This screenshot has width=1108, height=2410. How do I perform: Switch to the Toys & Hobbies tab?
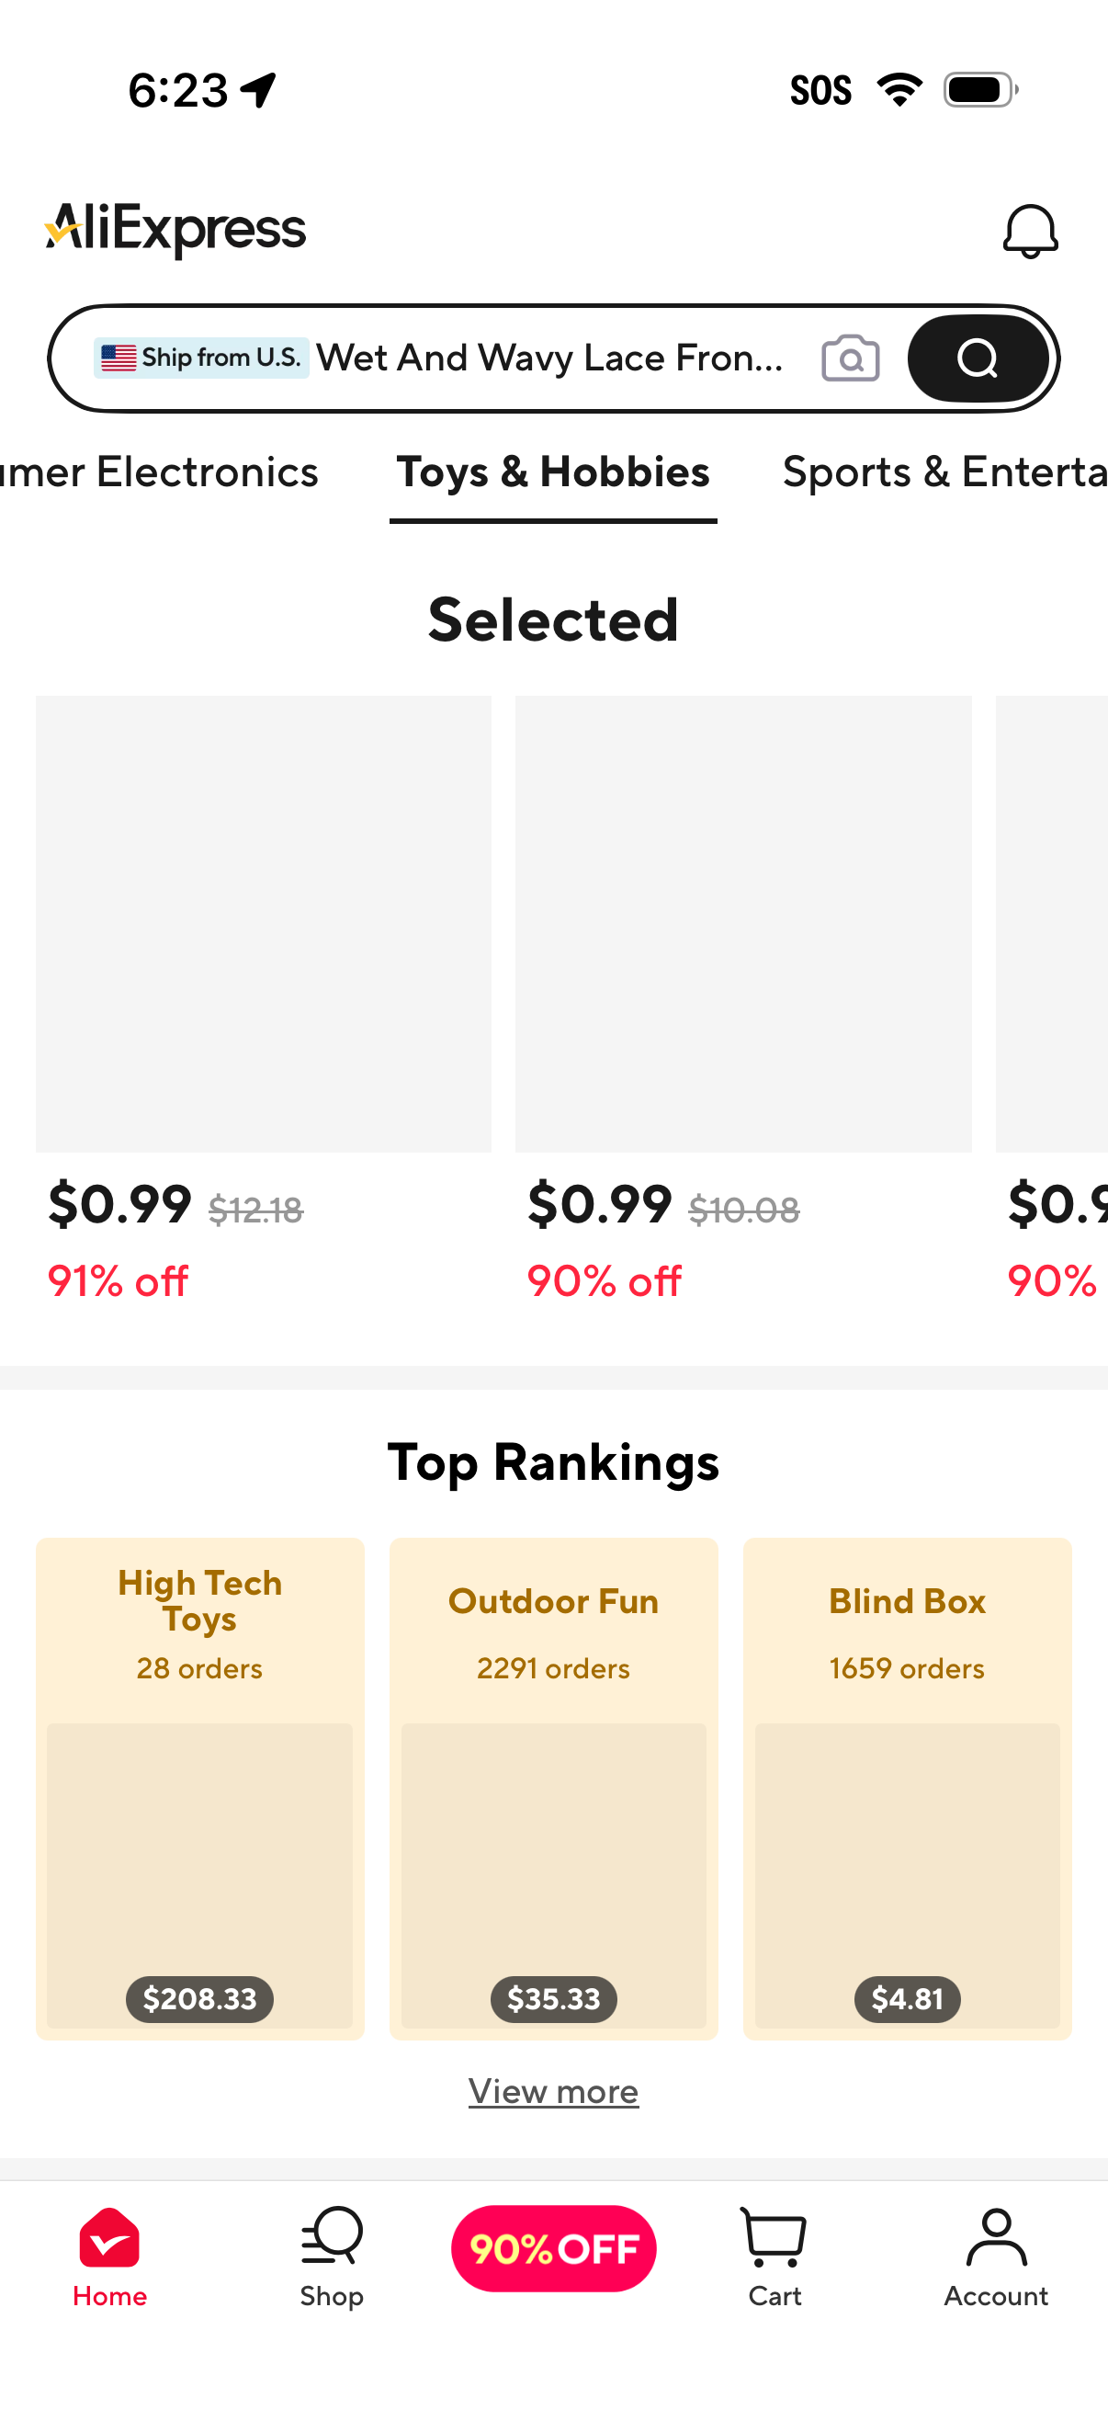[x=551, y=472]
